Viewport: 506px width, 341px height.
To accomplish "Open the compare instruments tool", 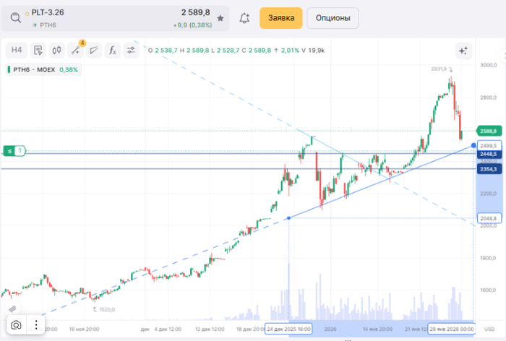I will click(38, 50).
